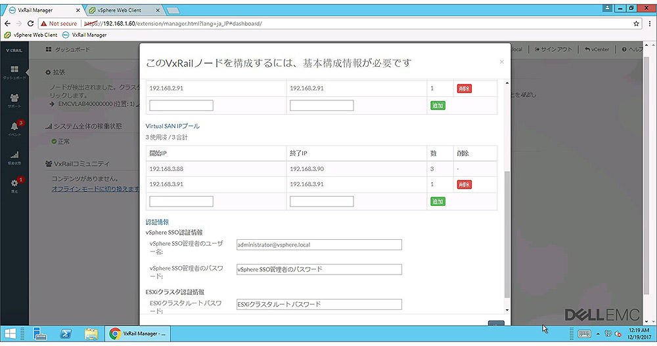Select the 192.168.3.90 end IP cell
The image size is (657, 346).
356,169
